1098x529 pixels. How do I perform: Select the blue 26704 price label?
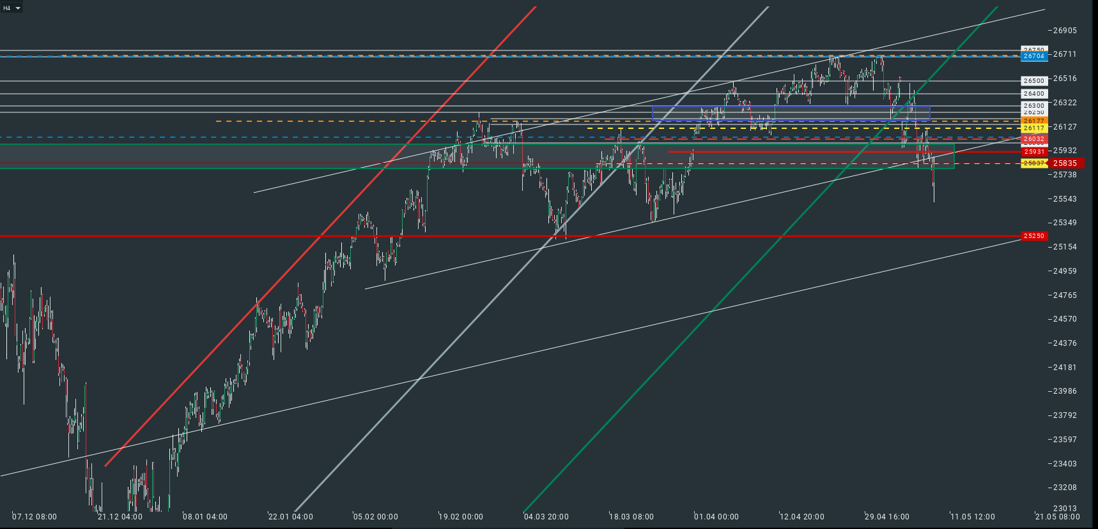point(1034,56)
